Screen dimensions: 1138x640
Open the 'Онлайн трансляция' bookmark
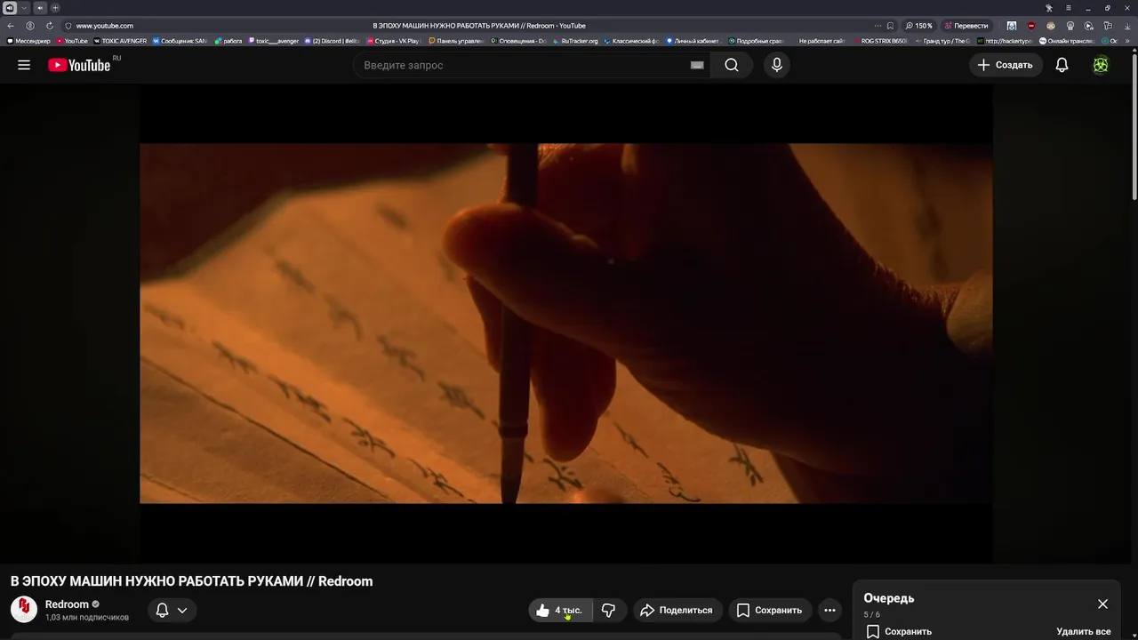pyautogui.click(x=1067, y=41)
